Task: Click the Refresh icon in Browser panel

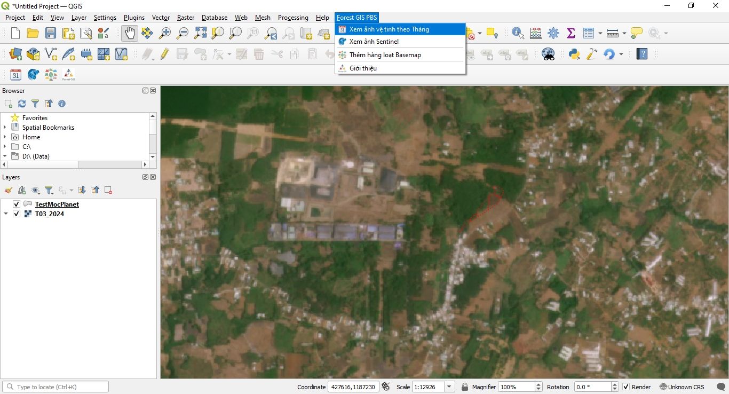Action: click(x=22, y=104)
